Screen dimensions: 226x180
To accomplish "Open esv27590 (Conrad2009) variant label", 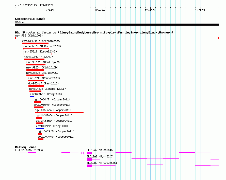I will coord(44,78).
